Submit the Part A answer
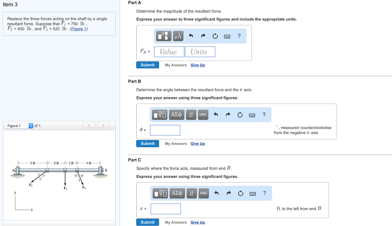 [x=147, y=65]
